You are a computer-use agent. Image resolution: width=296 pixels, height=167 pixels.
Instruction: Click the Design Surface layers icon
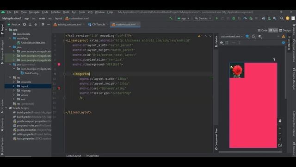point(247,36)
